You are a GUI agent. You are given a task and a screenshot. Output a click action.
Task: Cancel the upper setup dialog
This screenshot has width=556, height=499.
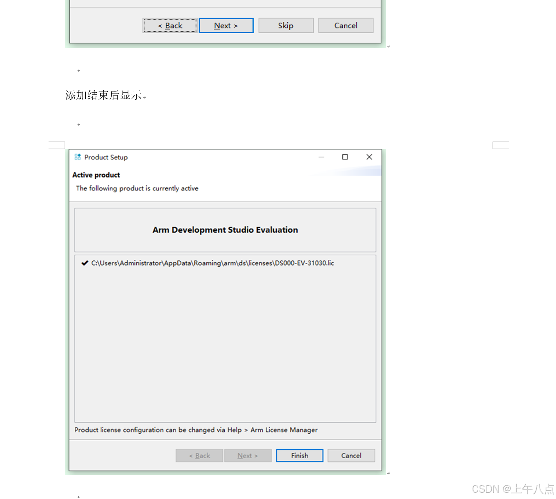point(346,25)
